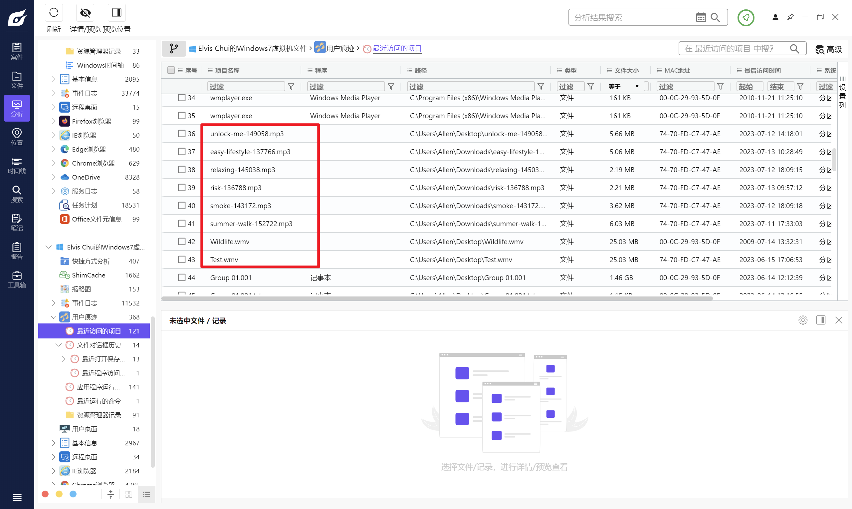The width and height of the screenshot is (852, 509).
Task: Check the checkbox for row 36
Action: tap(182, 134)
